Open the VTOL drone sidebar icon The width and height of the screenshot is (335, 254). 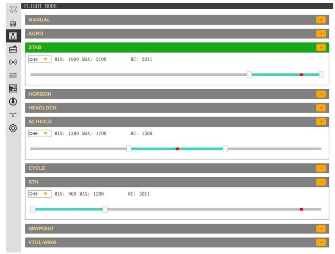click(x=13, y=115)
